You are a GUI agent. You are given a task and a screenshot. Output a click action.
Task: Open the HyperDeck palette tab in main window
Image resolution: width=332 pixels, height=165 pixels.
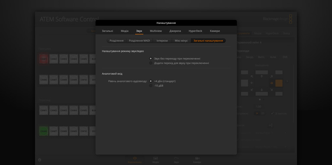(x=272, y=33)
